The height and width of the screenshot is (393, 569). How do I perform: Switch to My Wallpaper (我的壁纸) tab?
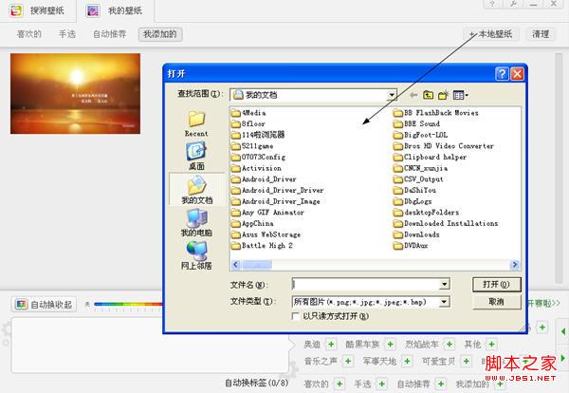pyautogui.click(x=115, y=10)
